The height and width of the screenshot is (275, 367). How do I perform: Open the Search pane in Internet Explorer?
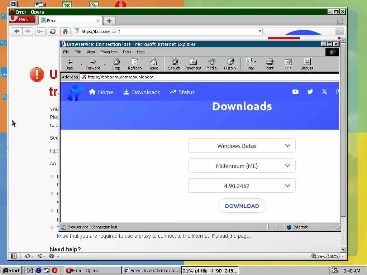(x=174, y=64)
